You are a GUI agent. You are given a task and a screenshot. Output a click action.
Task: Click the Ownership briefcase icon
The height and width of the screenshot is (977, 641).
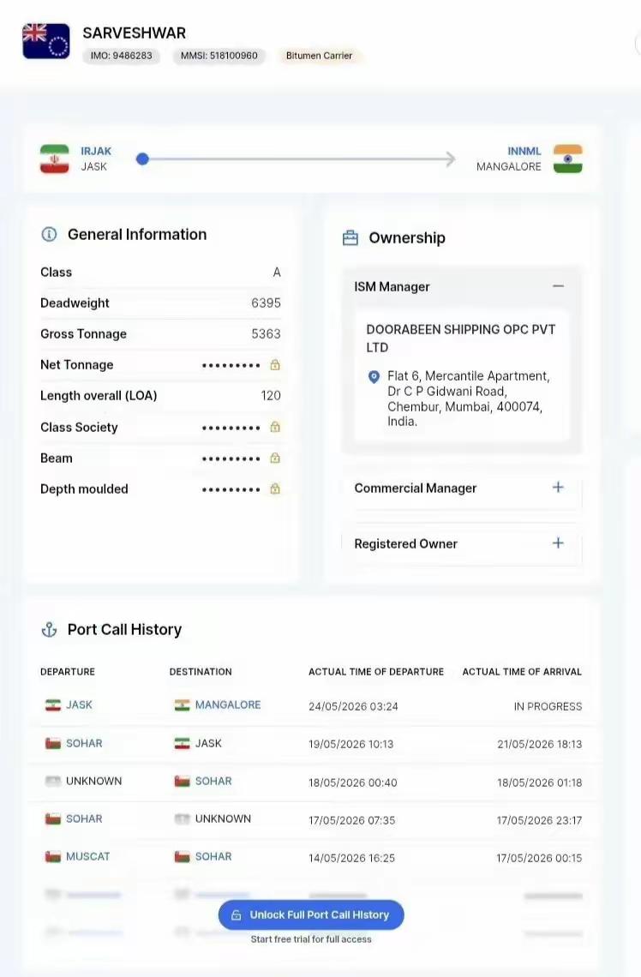click(x=350, y=238)
